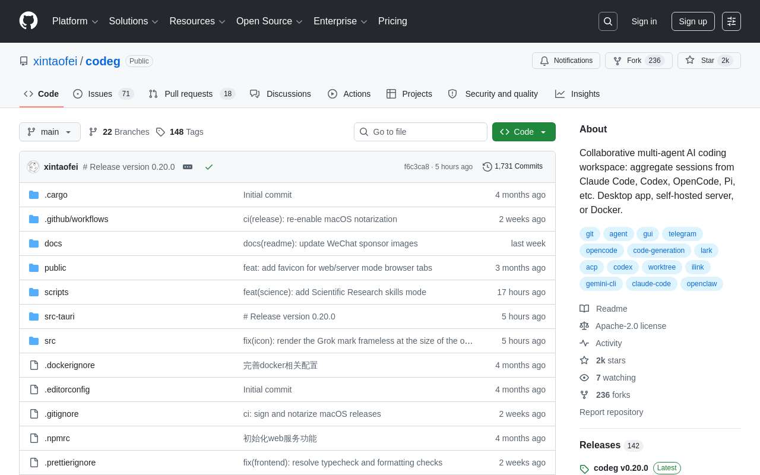Screen dimensions: 760x475
Task: Click the repository icon beside xintaofei
Action: [x=24, y=61]
